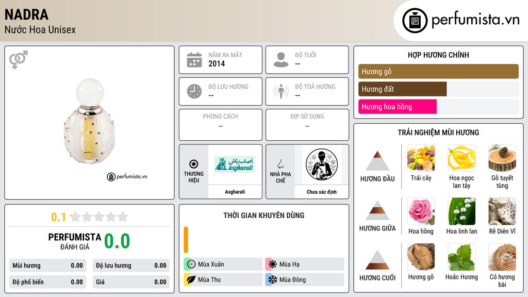
Task: Click the Nadra perfume bottle image
Action: pos(90,121)
